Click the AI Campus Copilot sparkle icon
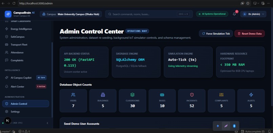 point(7,77)
